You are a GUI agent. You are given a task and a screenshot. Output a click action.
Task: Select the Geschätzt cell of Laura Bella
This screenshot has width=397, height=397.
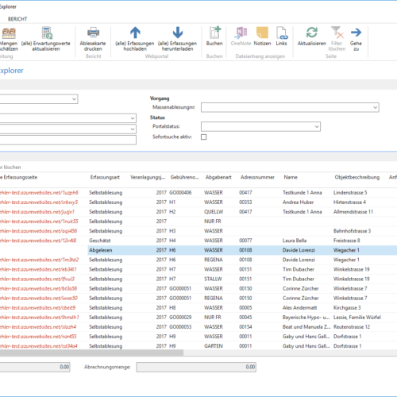tap(100, 241)
